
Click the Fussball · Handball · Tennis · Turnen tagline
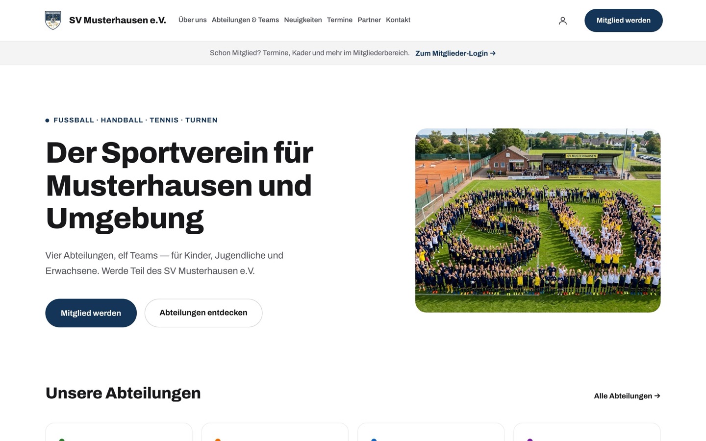[x=131, y=120]
